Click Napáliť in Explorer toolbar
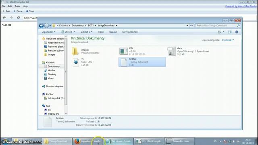Viewport: 258px width, 145px height. click(113, 32)
